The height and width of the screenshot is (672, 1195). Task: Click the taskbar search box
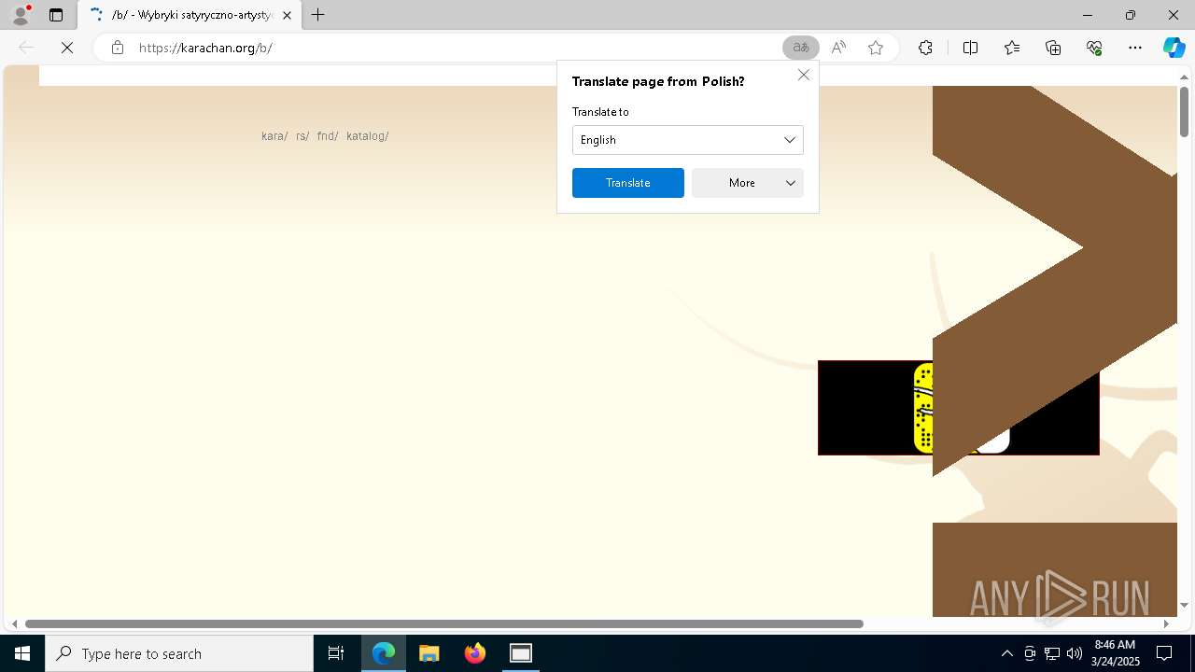click(179, 653)
